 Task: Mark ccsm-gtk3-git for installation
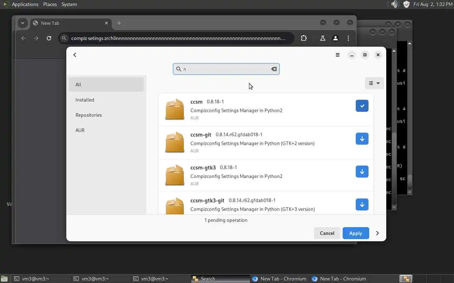tap(362, 204)
